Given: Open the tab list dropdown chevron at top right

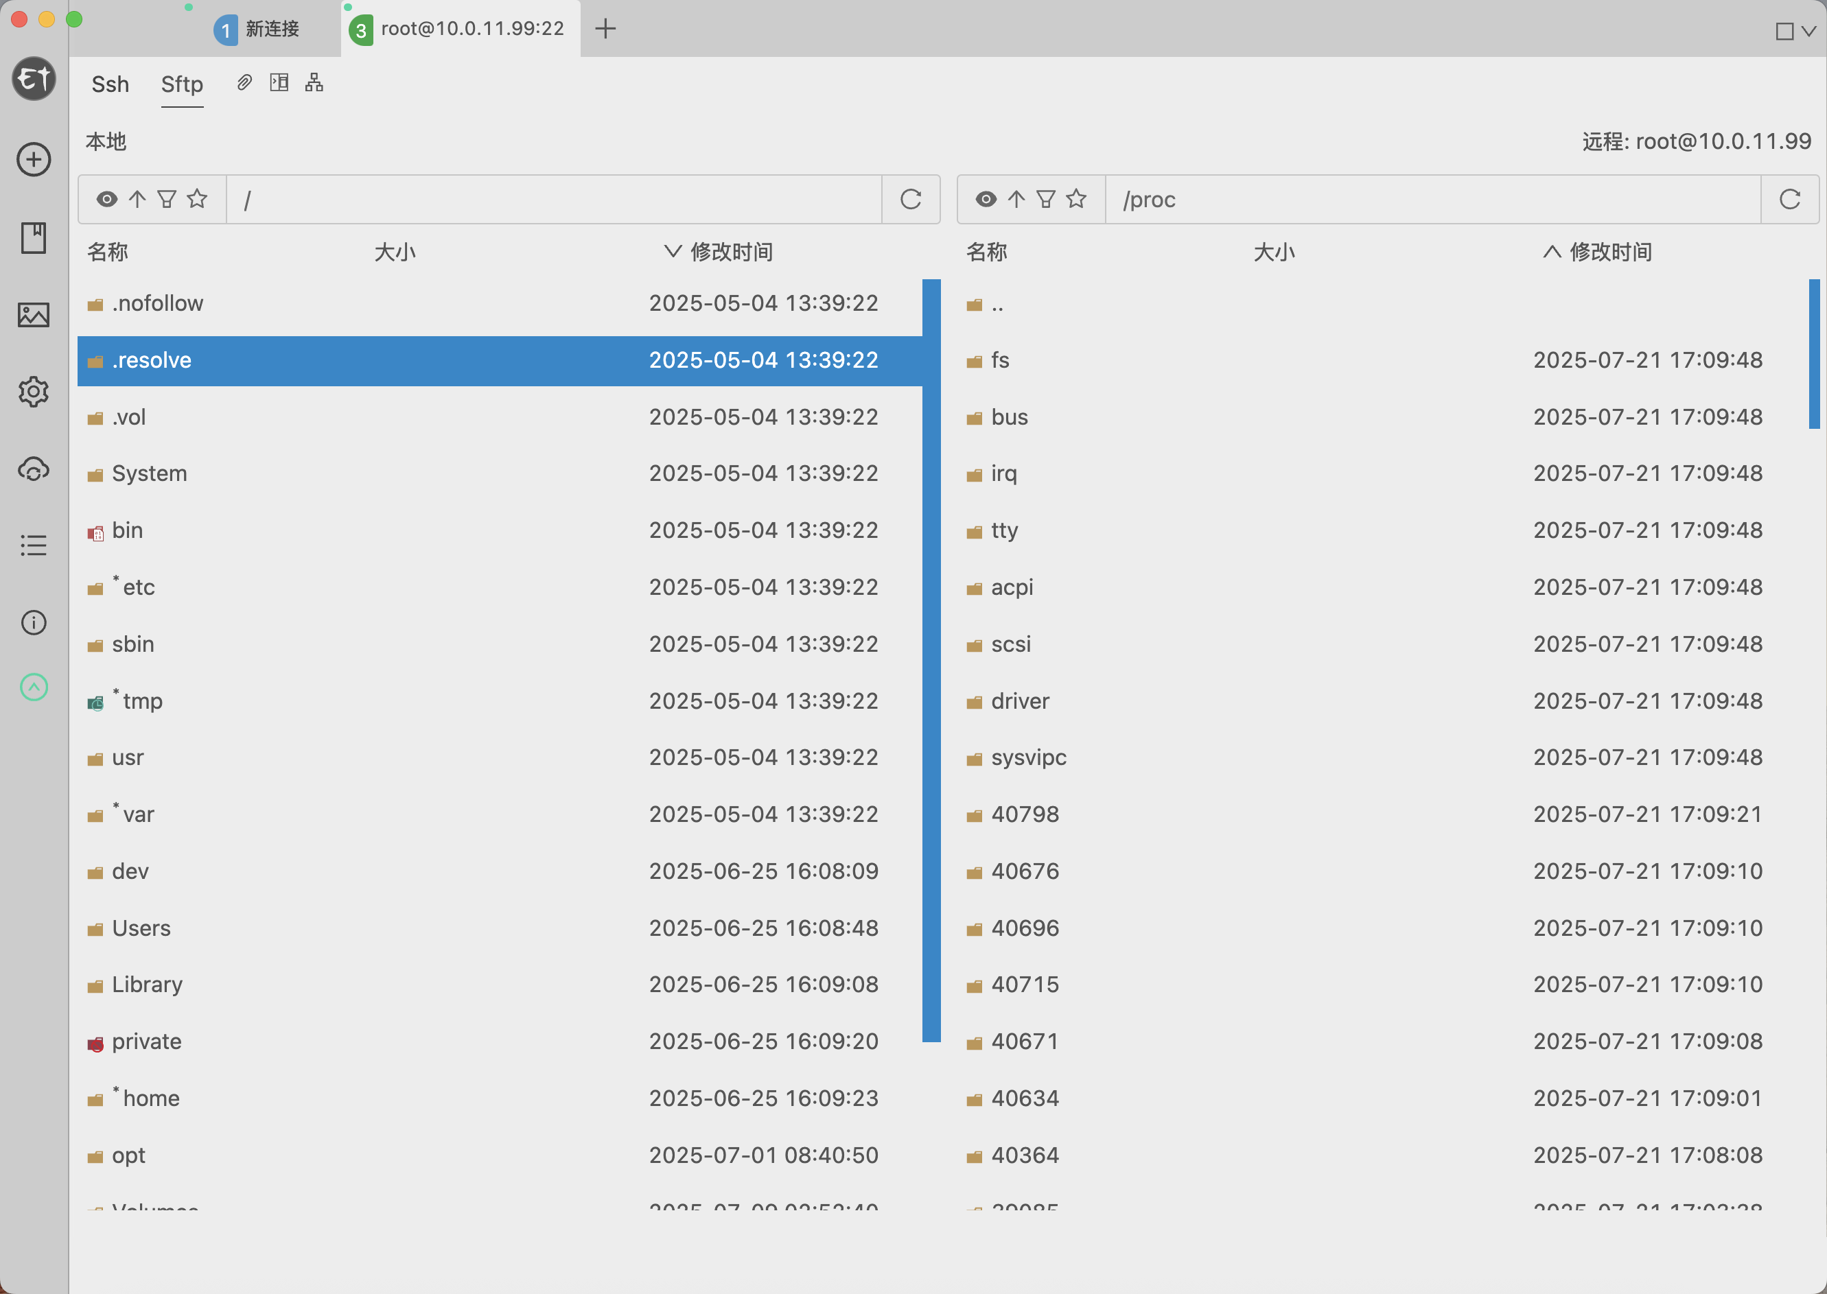Looking at the screenshot, I should coord(1808,31).
